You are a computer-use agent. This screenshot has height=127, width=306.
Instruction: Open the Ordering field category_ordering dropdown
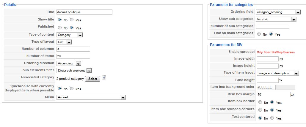click(x=278, y=12)
